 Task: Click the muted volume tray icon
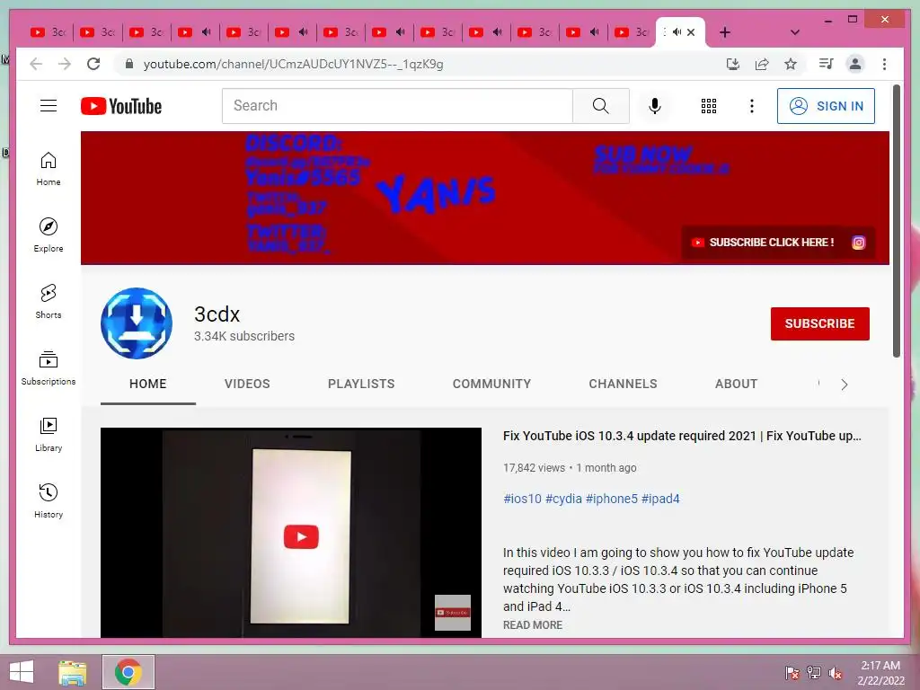coord(836,672)
